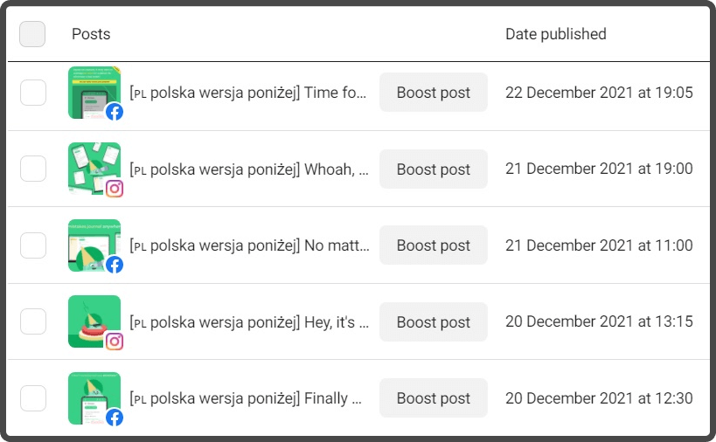Tick checkbox for 20 December 12:30 post

click(33, 398)
